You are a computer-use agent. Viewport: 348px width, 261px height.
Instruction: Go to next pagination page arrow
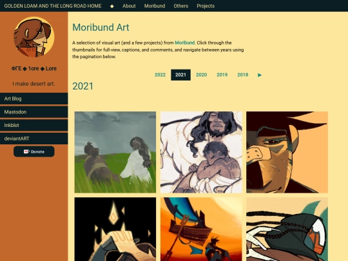click(260, 75)
